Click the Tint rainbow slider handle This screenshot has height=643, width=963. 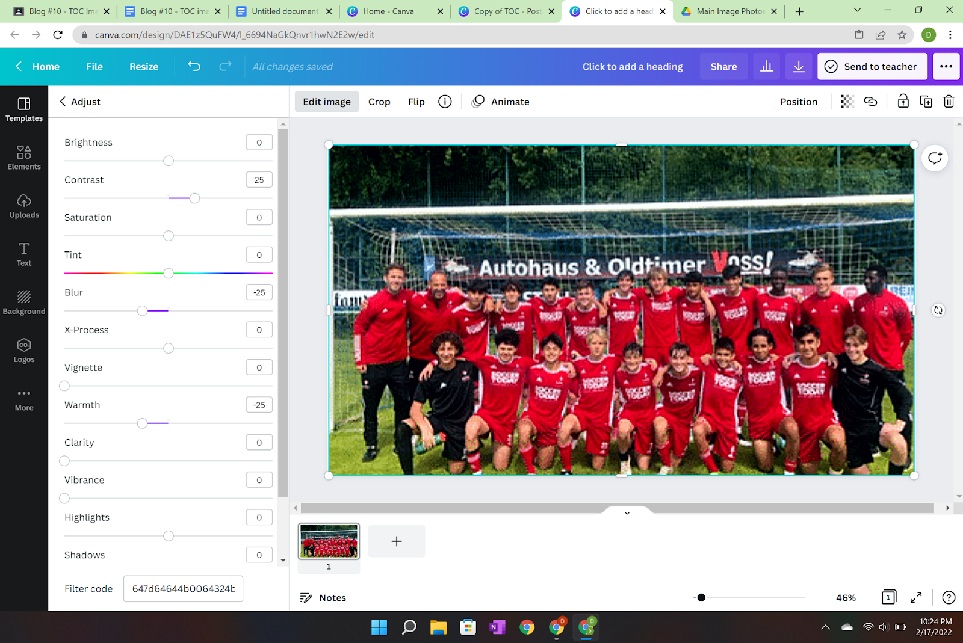click(169, 273)
